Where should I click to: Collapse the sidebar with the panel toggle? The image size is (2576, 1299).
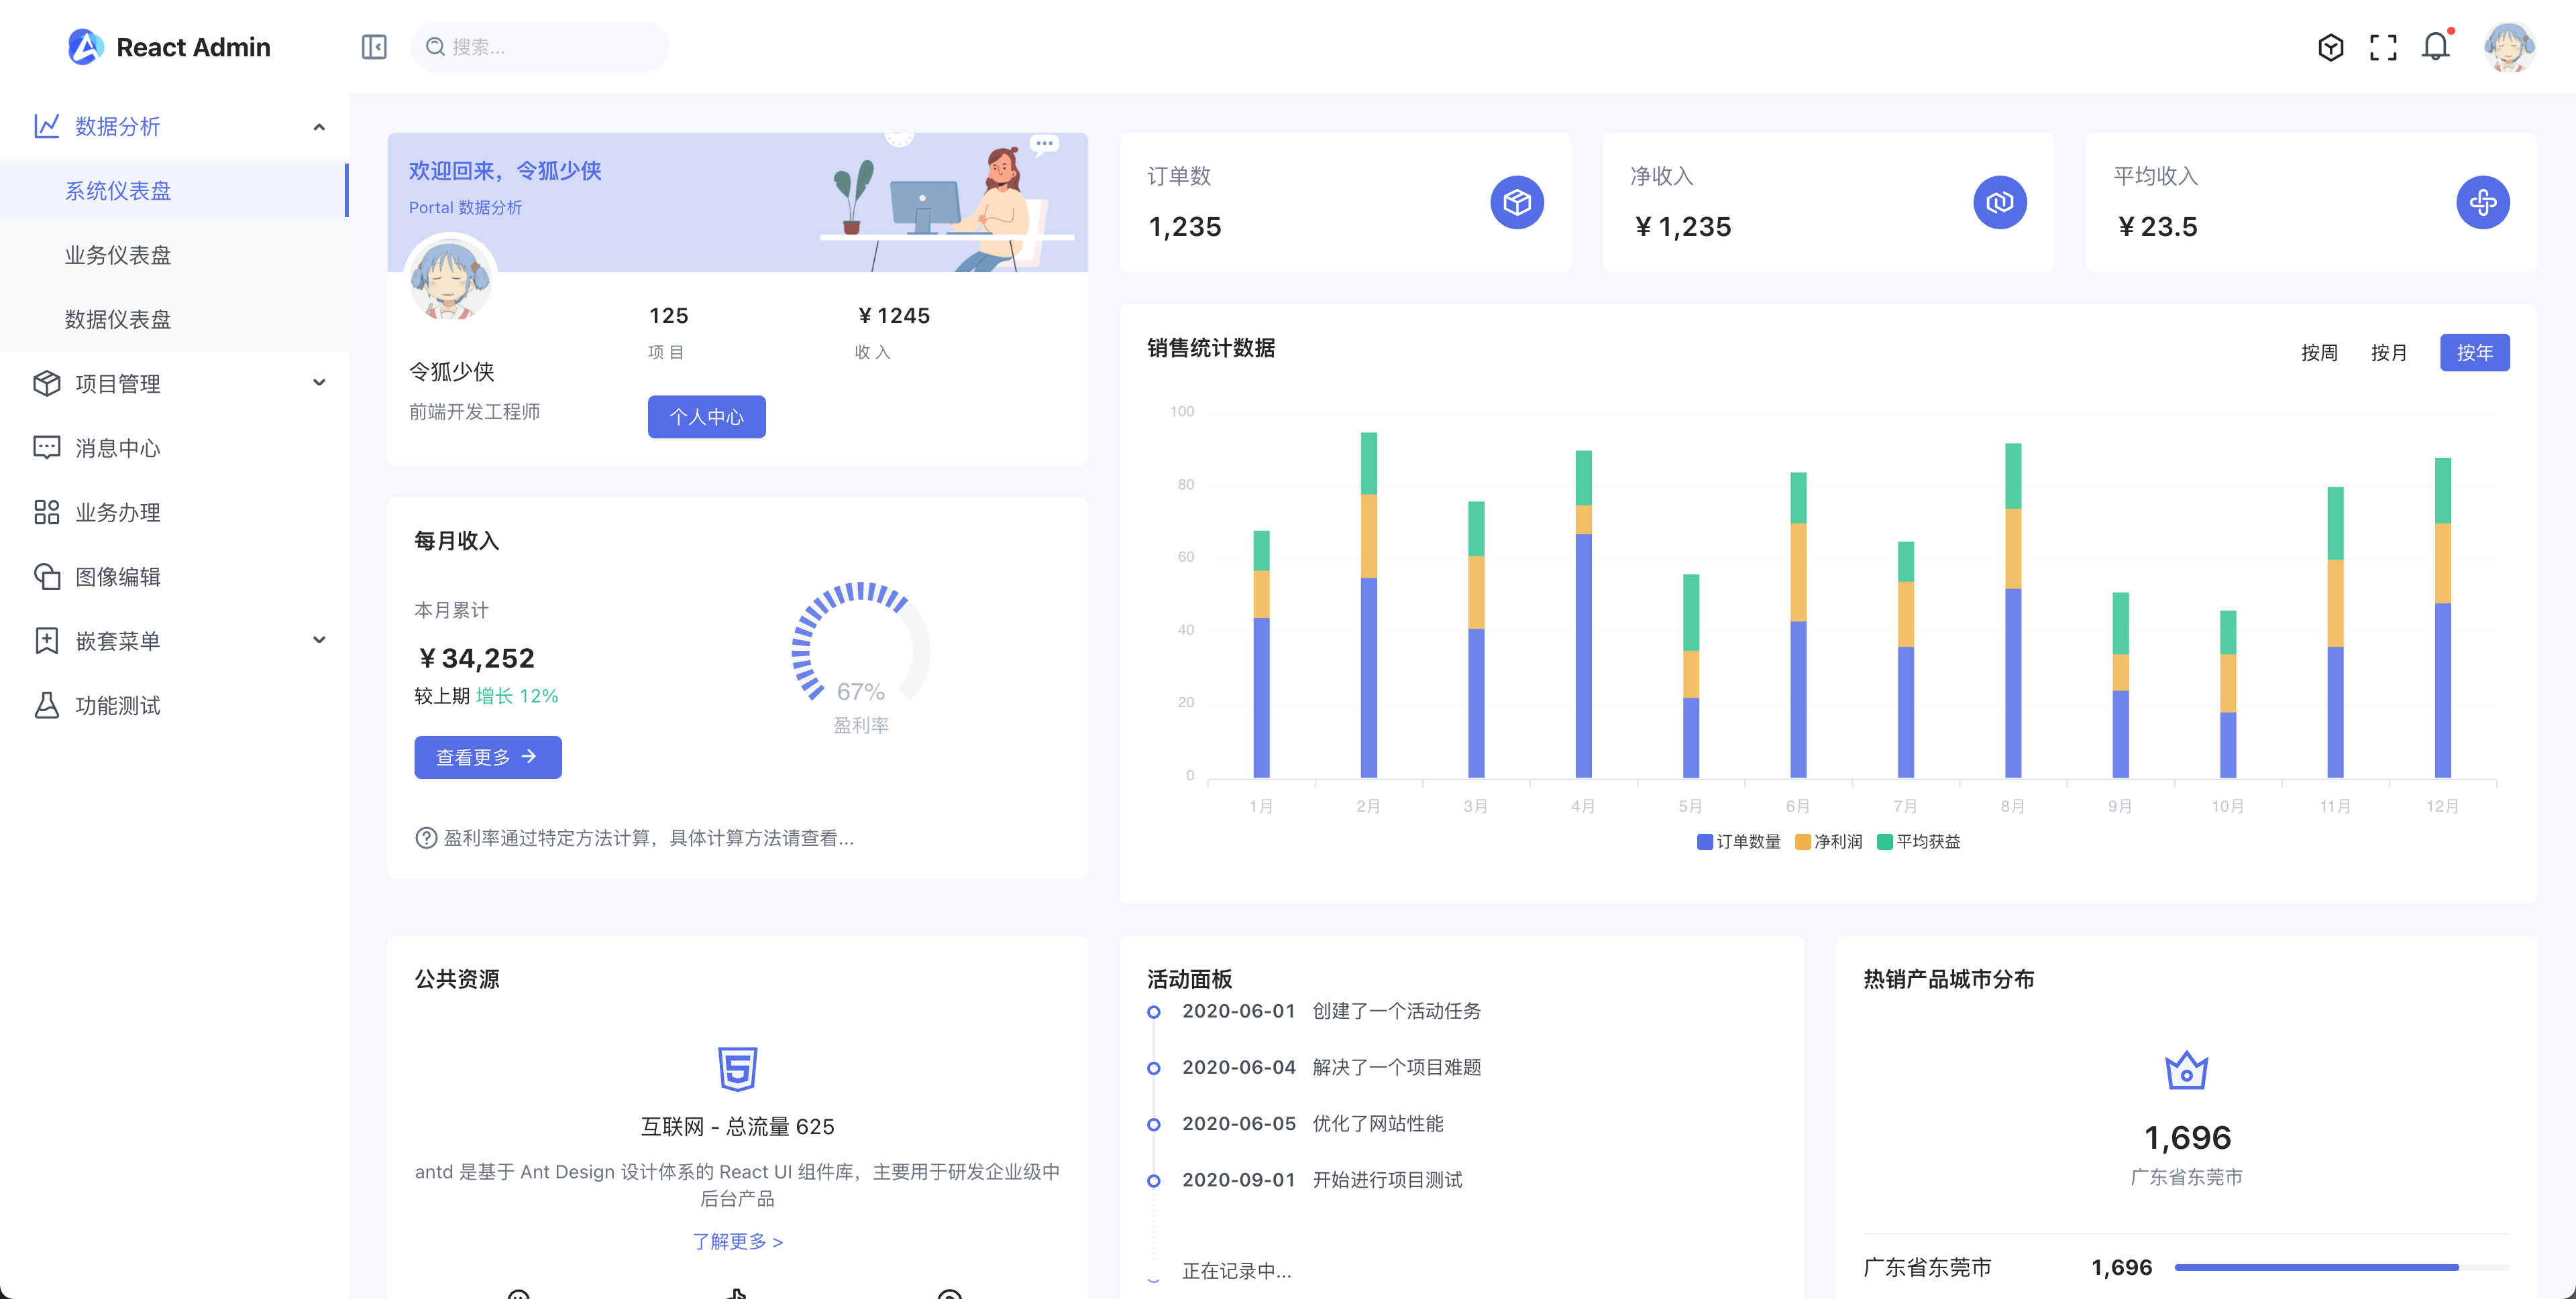[x=374, y=46]
